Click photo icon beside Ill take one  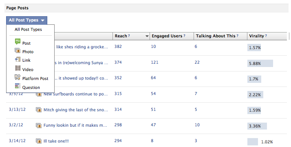pos(39,141)
